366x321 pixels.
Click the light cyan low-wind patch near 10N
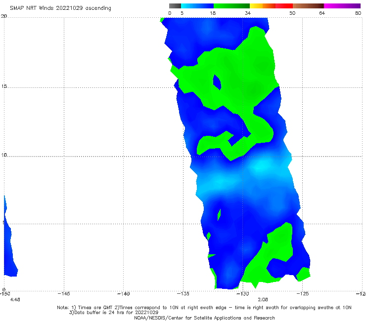tap(262, 166)
